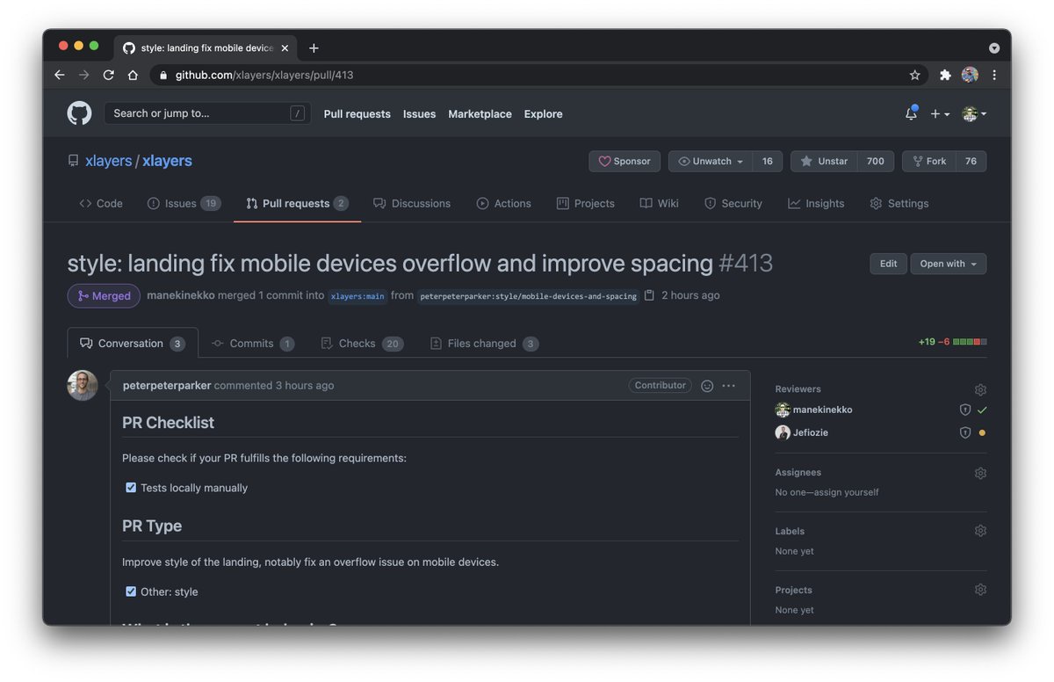View the Checks tab of the PR

click(362, 344)
